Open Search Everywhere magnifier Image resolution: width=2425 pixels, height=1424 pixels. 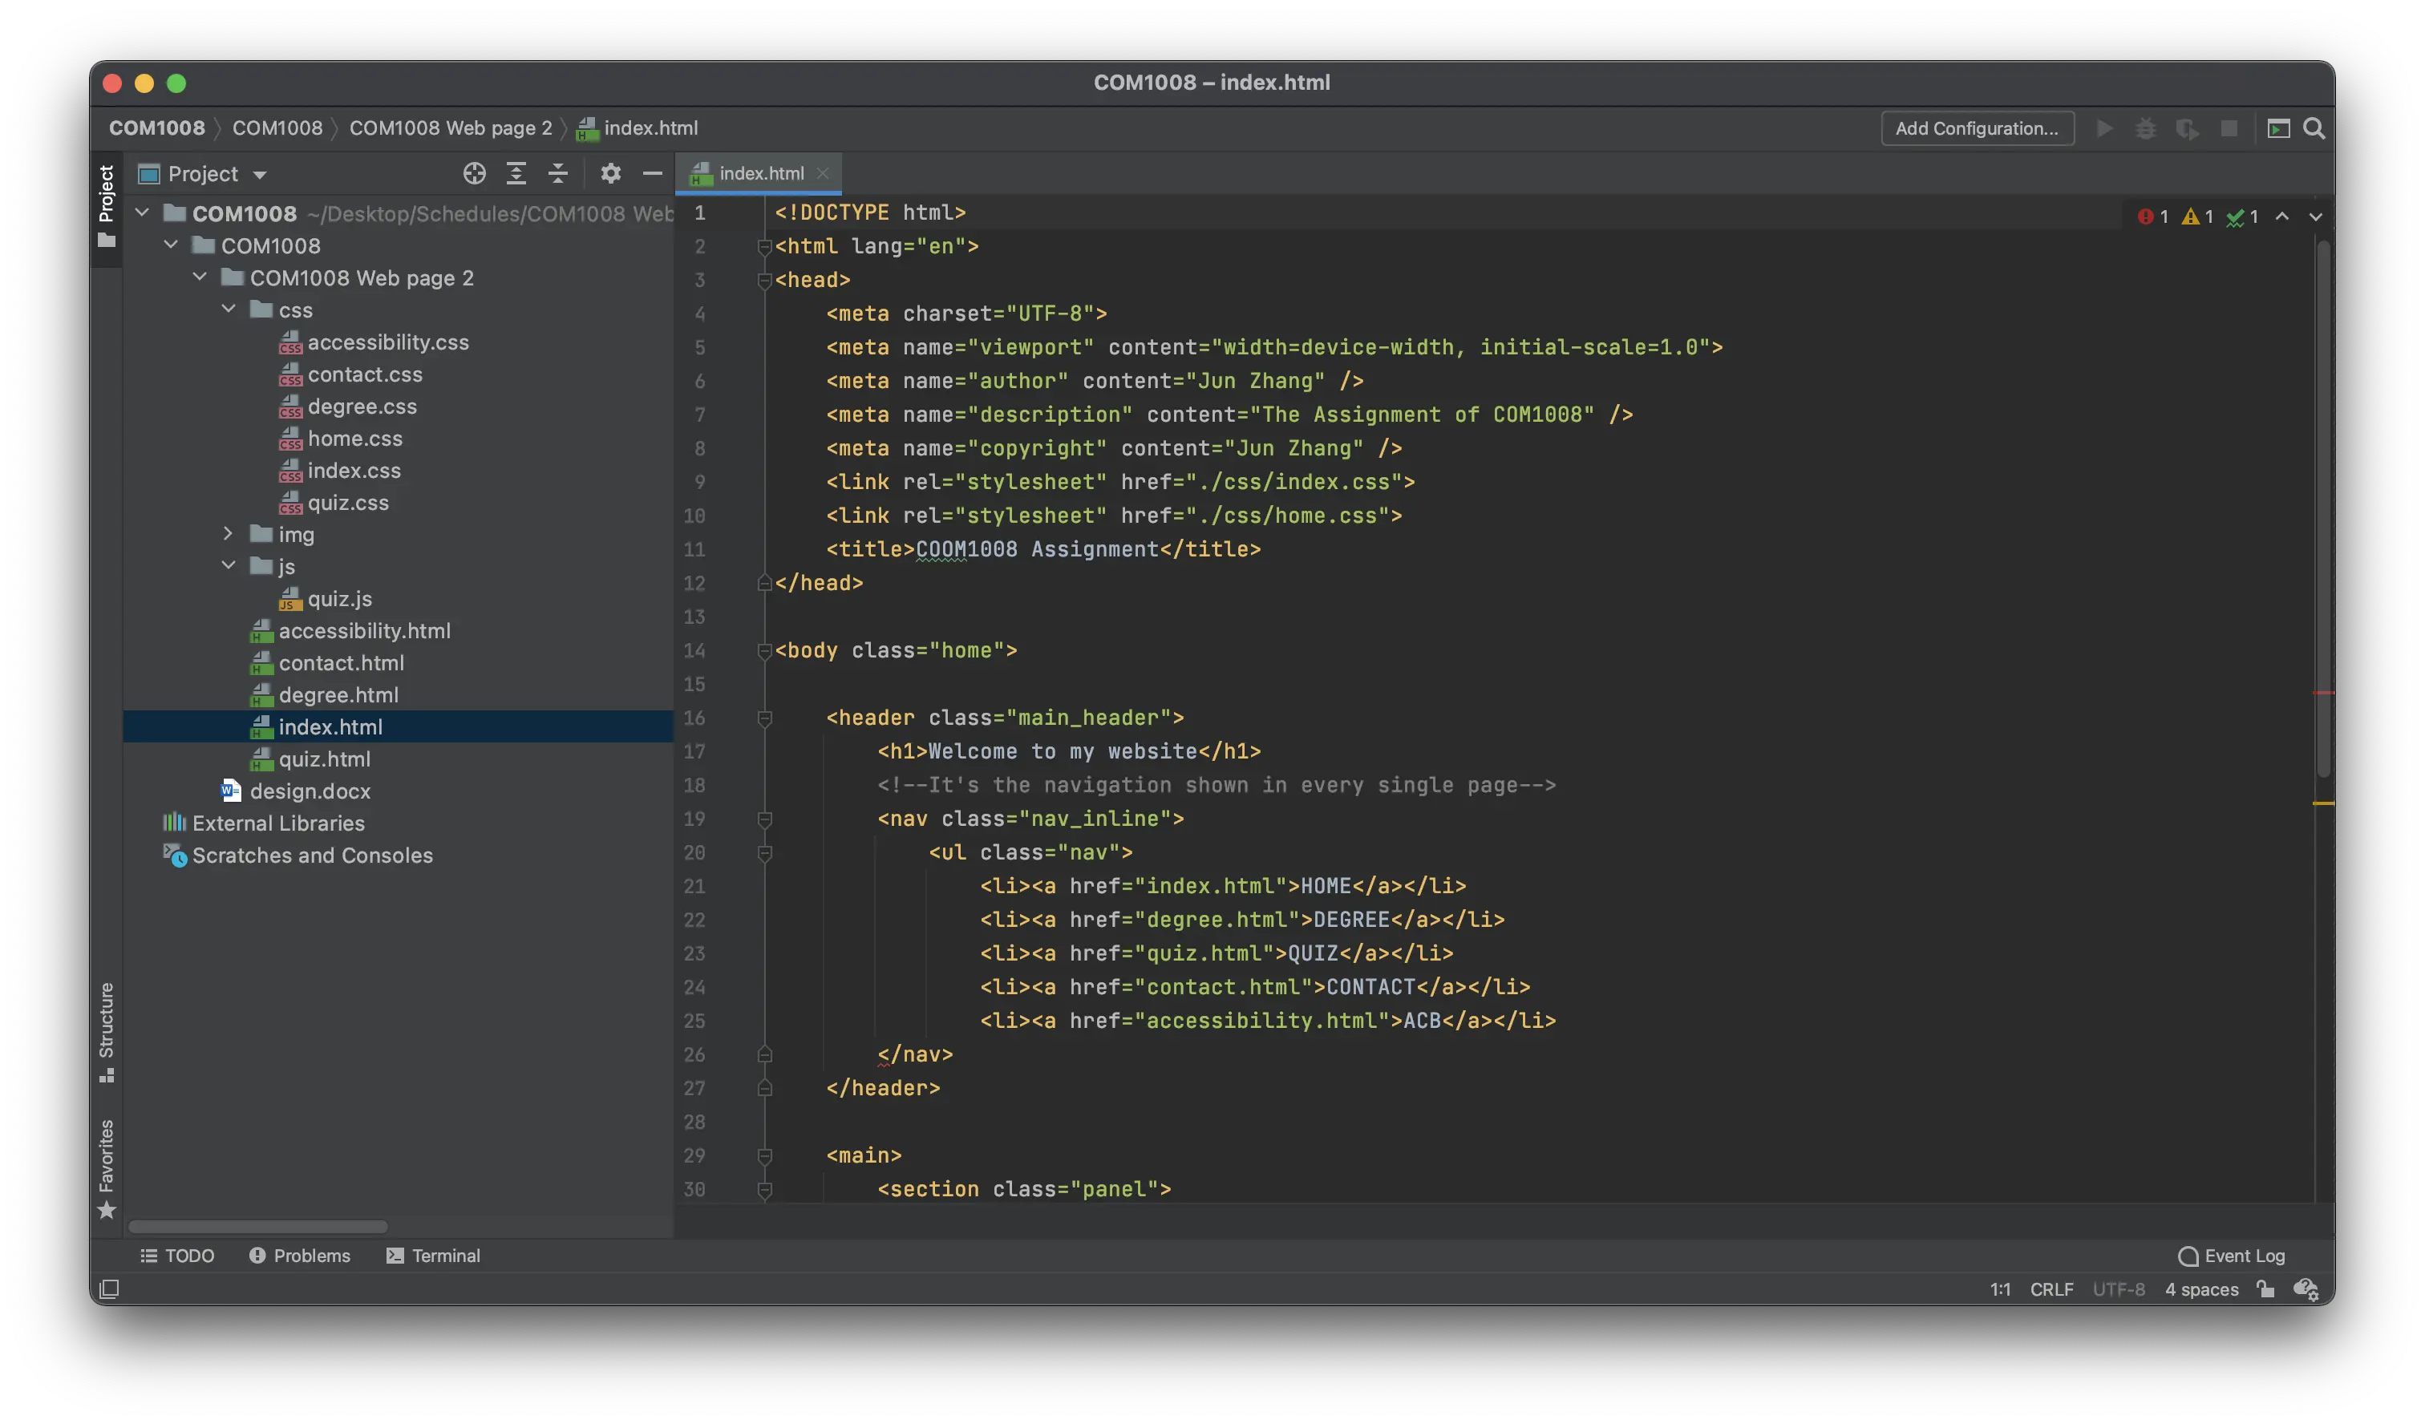click(2314, 128)
